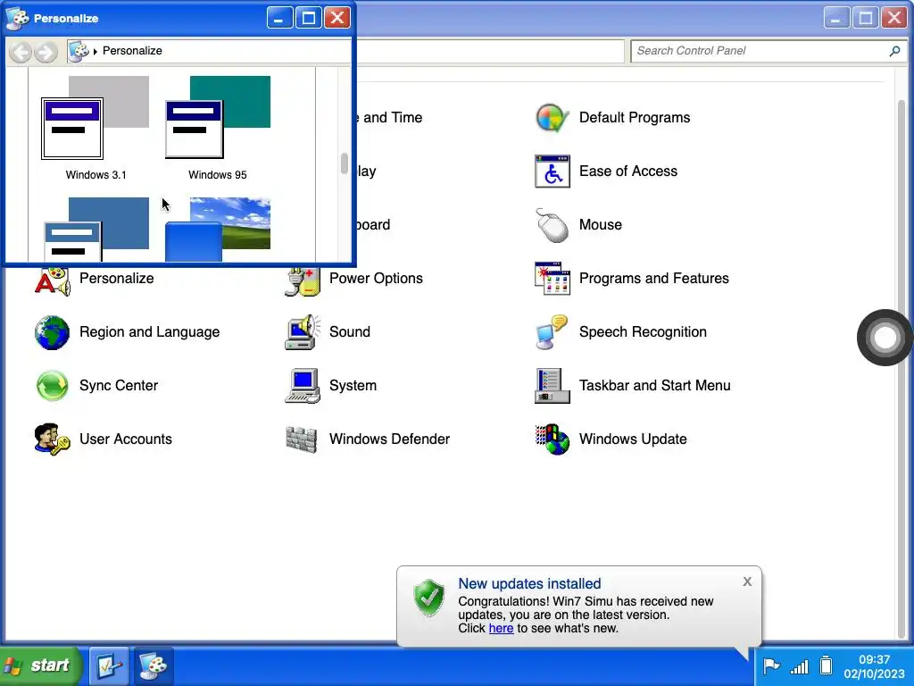Screen dimensions: 914x686
Task: Click the Personalize icon in Control Panel
Action: pyautogui.click(x=52, y=280)
